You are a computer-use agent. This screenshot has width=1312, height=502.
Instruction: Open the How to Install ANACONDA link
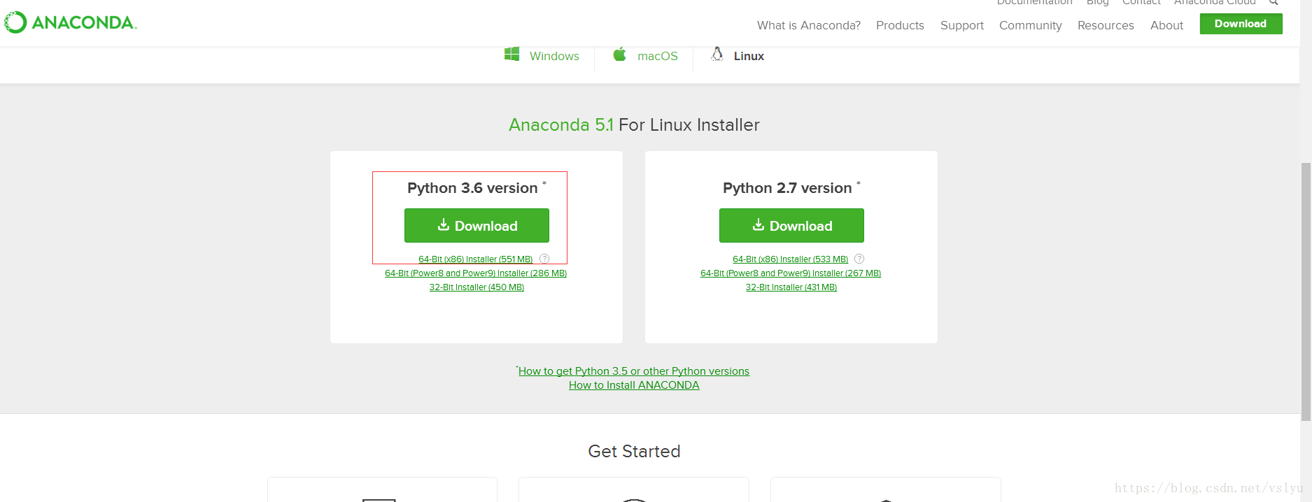click(x=634, y=385)
